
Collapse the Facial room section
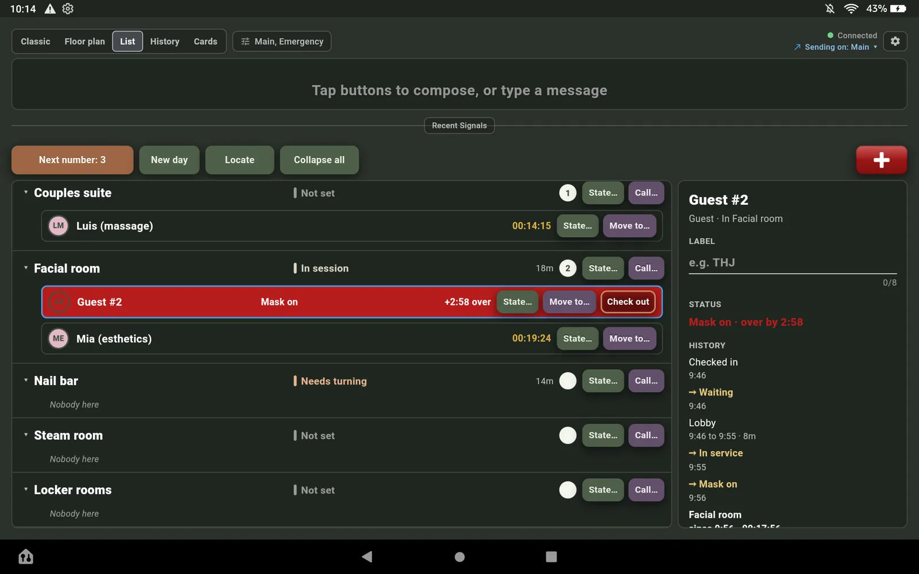pyautogui.click(x=26, y=267)
